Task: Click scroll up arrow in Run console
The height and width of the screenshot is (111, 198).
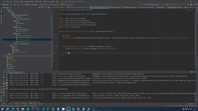Action: click(x=7, y=75)
